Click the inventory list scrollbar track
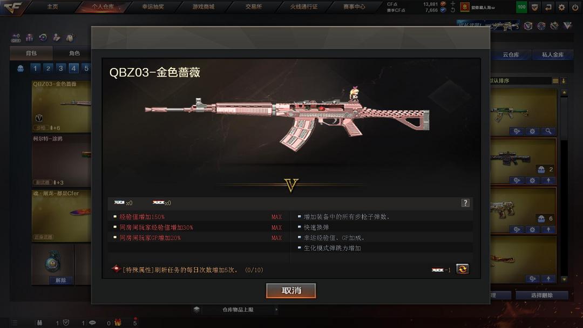The width and height of the screenshot is (583, 328). [x=564, y=186]
